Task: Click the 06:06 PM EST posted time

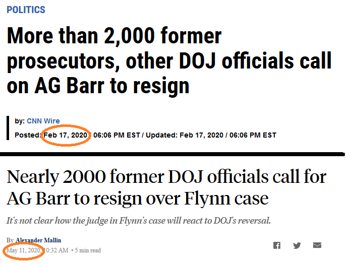Action: click(116, 135)
